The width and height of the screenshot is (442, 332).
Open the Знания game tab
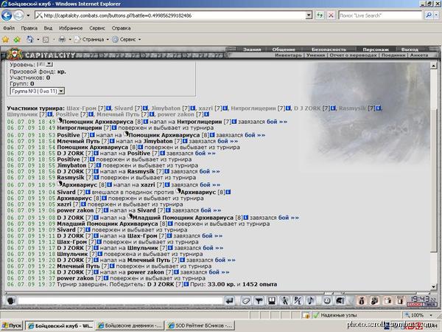click(x=252, y=49)
